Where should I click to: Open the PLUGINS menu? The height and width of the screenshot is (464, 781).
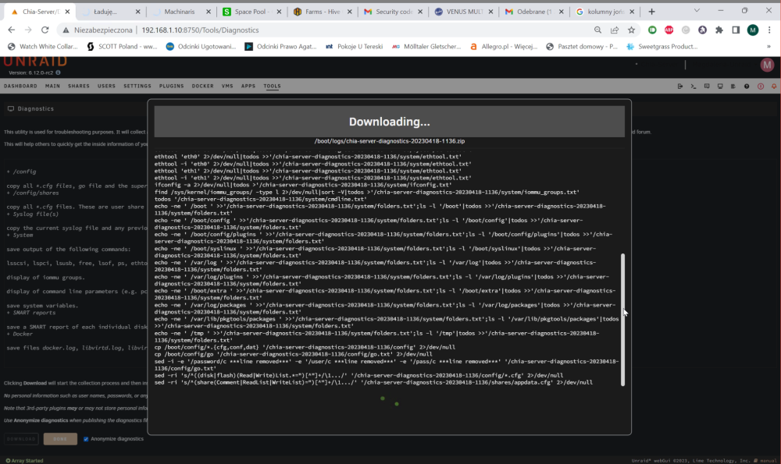click(x=171, y=86)
